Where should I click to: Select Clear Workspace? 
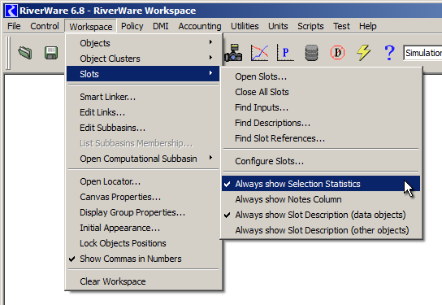(143, 281)
